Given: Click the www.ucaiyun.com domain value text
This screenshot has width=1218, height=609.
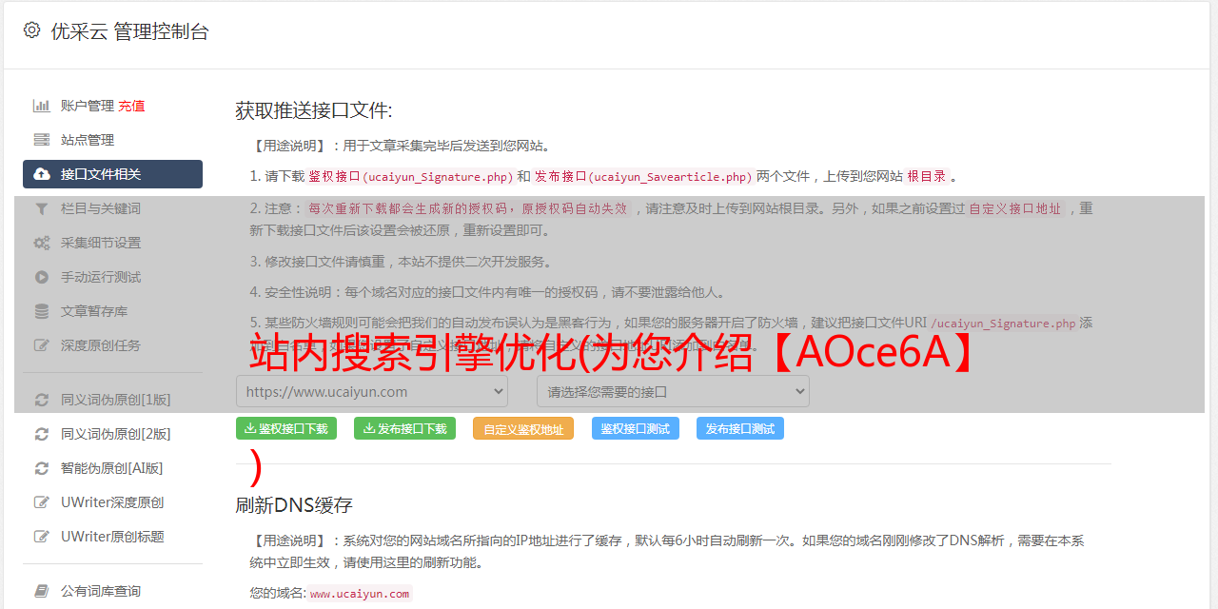Looking at the screenshot, I should [x=360, y=594].
